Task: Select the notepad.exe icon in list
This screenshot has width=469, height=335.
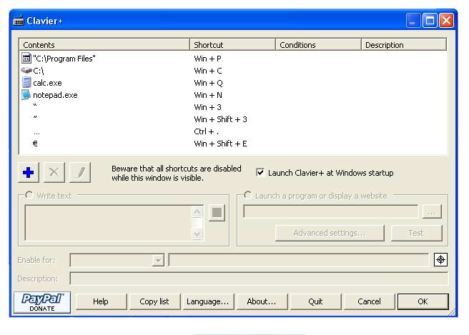Action: (x=26, y=95)
